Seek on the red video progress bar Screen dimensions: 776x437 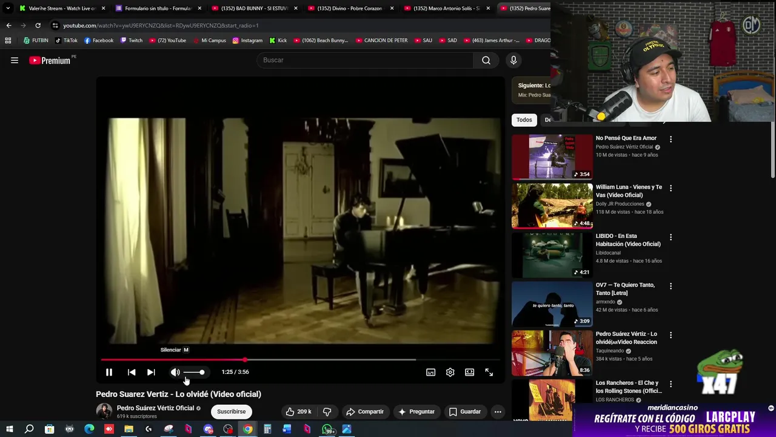click(x=300, y=360)
